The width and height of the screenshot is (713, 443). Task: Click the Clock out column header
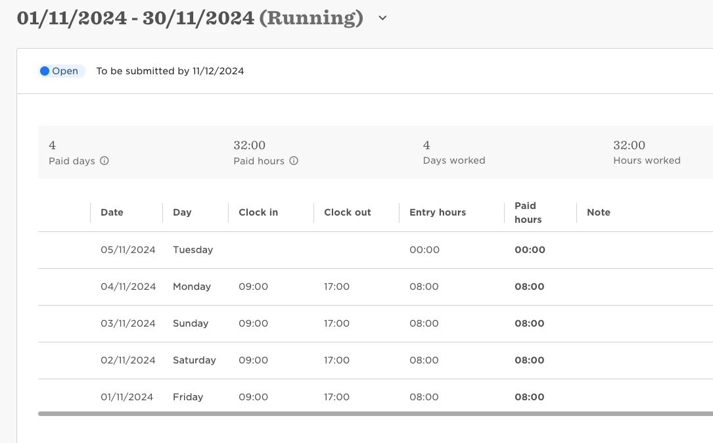[348, 212]
